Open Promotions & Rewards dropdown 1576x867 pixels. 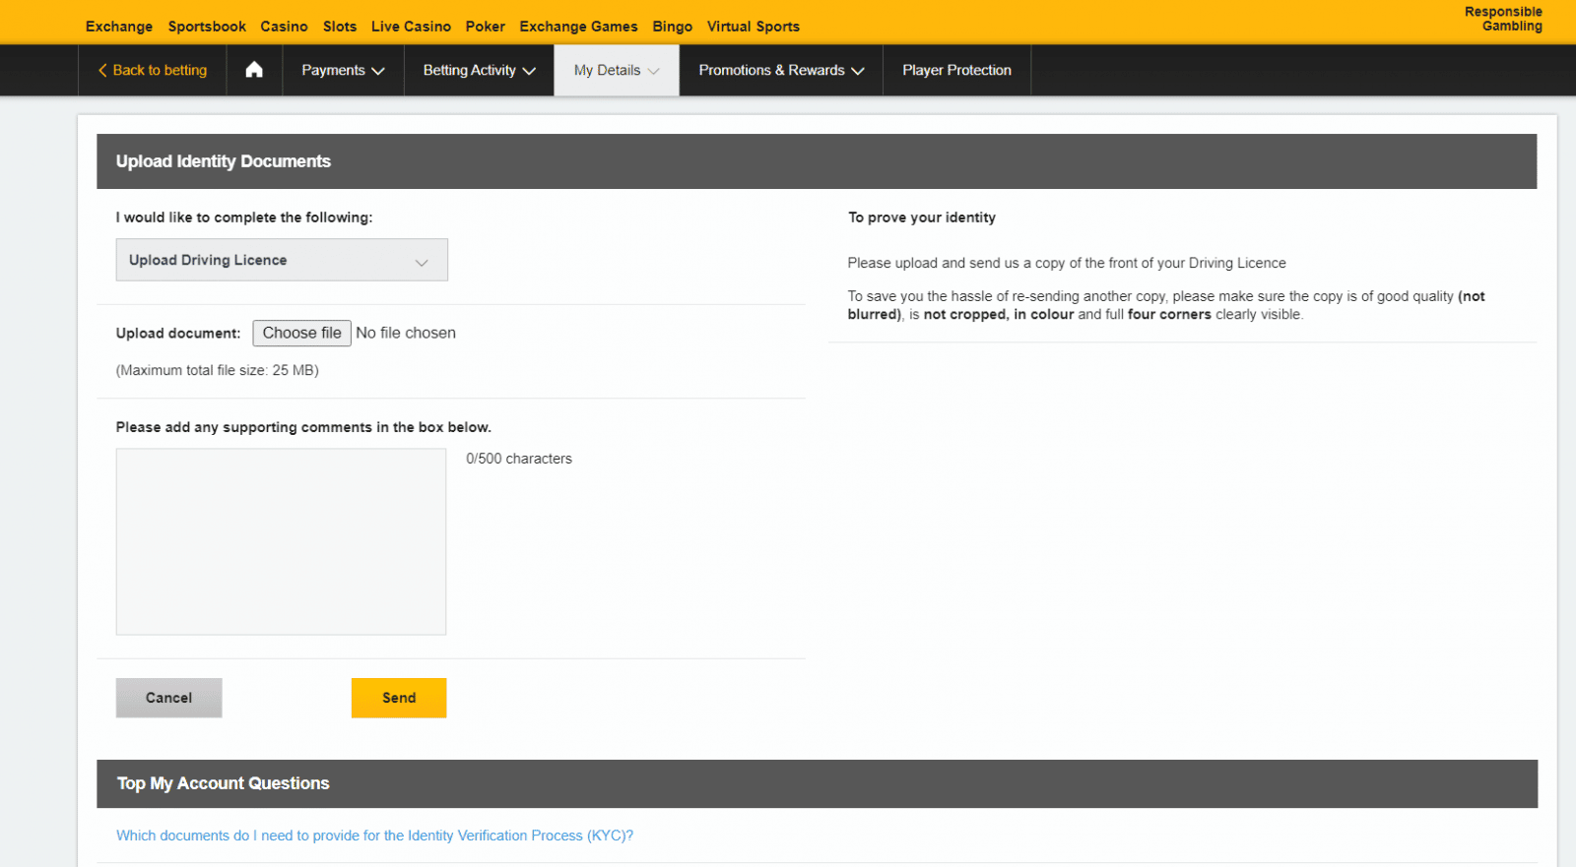point(781,70)
